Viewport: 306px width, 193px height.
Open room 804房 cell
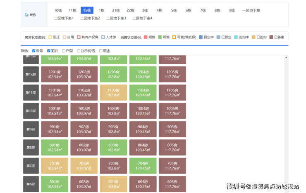tap(143, 148)
